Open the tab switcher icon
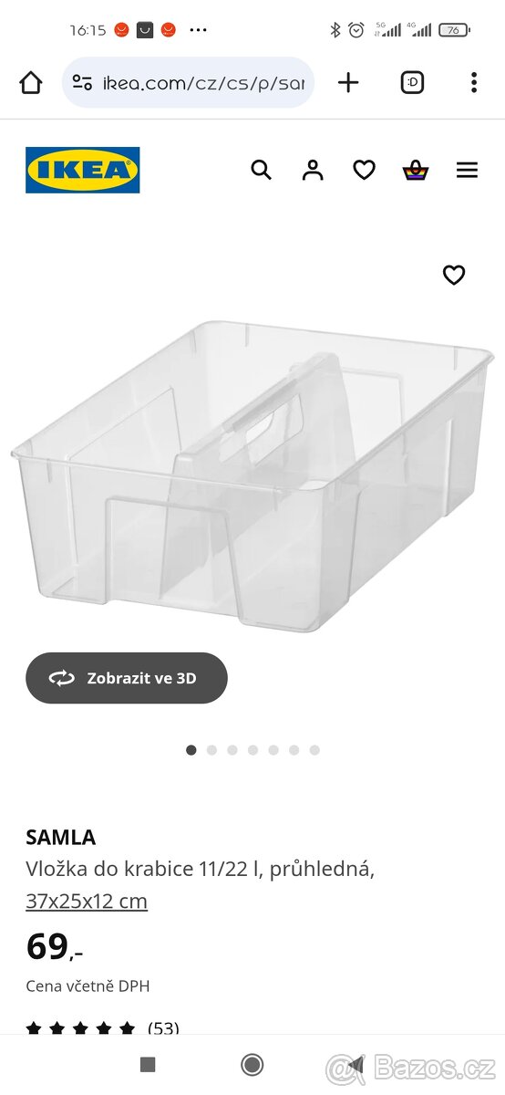Screen dimensions: 505x1095 [412, 83]
